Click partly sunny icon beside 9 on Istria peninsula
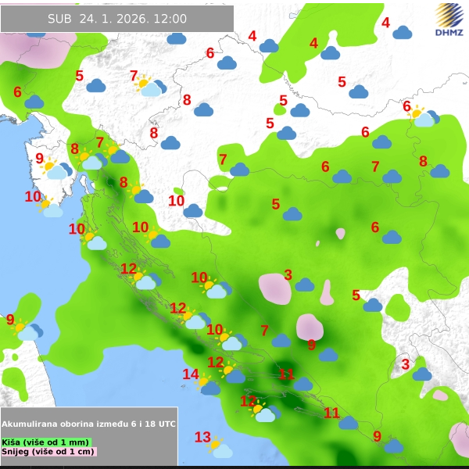 point(54,169)
